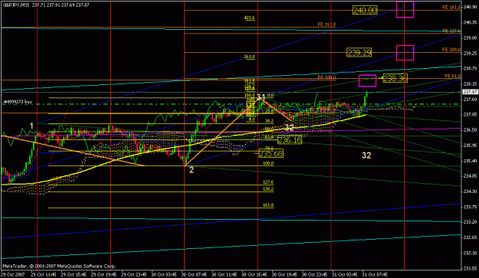Screen dimensions: 479x278
Task: Click the 235.68 yellow price box
Action: tap(271, 153)
